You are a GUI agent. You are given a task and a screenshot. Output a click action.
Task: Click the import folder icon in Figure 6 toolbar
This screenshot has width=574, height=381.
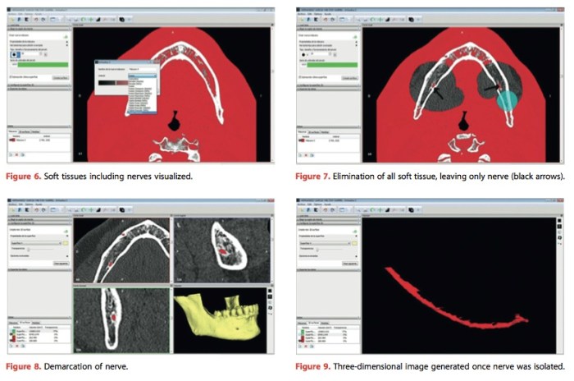point(11,17)
